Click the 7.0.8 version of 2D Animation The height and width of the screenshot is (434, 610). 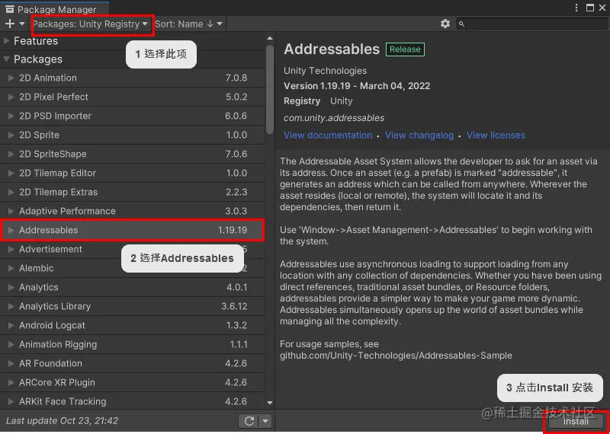click(x=236, y=78)
